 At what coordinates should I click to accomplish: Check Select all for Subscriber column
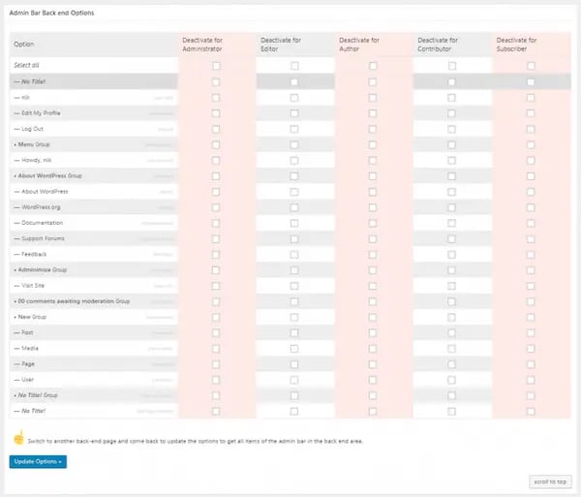tap(531, 66)
